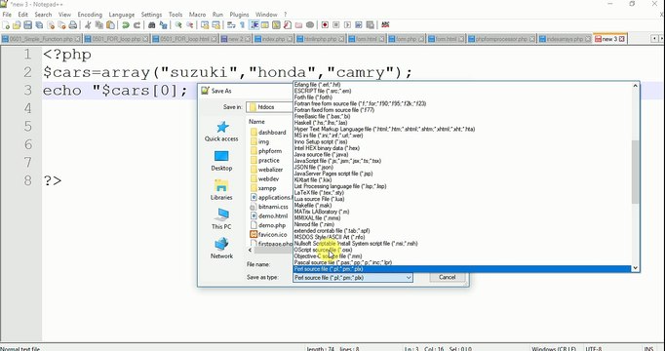Choose Makefile type from list
This screenshot has height=351, width=665.
click(313, 206)
